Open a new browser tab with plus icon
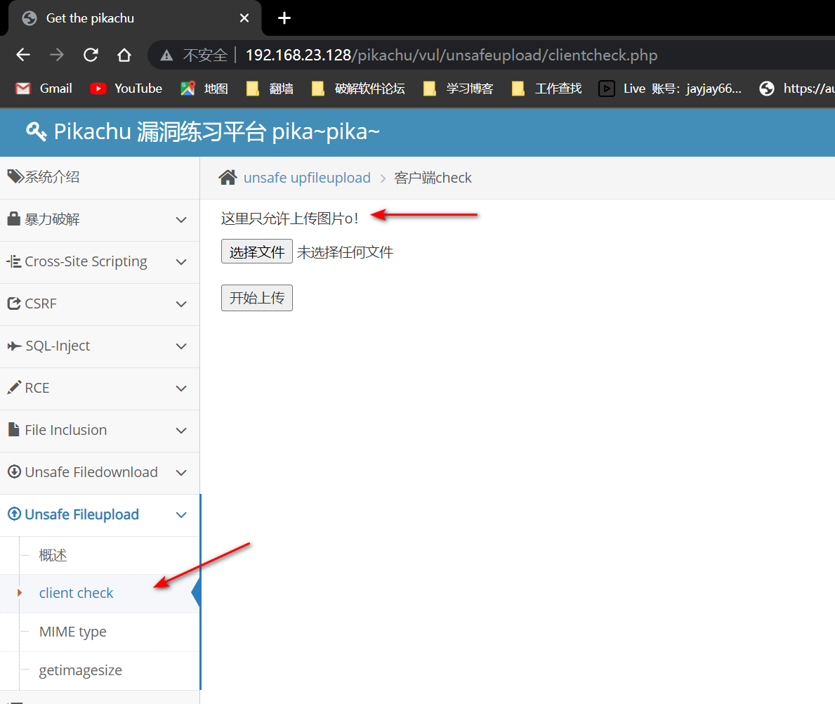Viewport: 835px width, 704px height. point(284,18)
